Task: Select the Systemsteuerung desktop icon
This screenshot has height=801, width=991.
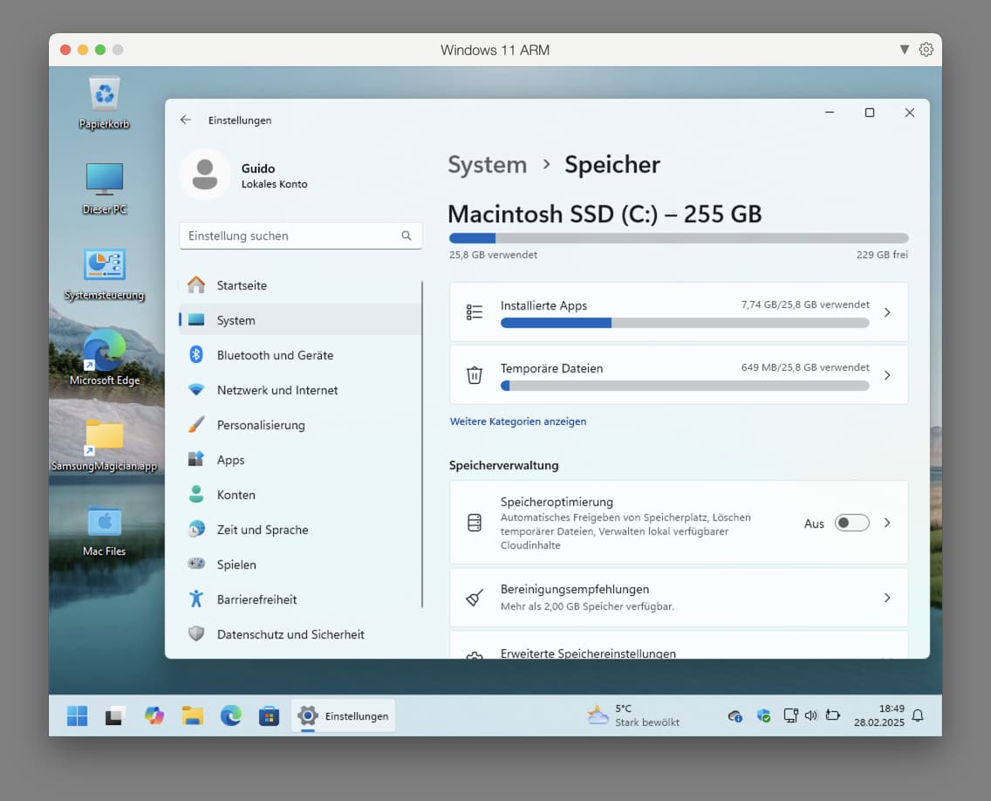Action: tap(105, 274)
